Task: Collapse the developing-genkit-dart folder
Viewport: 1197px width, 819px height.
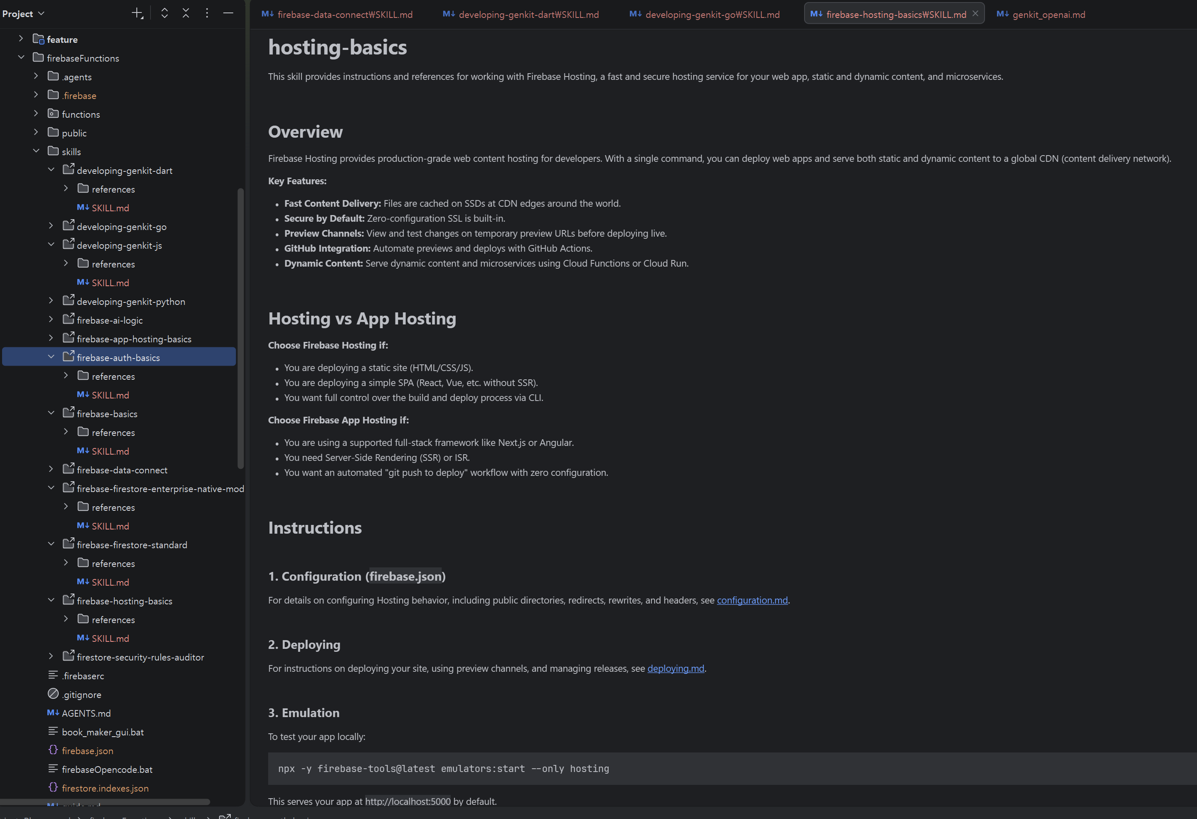Action: click(51, 170)
